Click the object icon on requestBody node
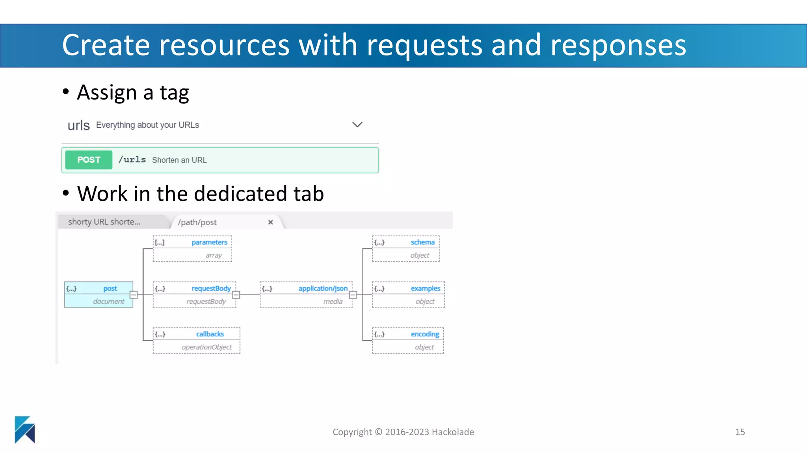Screen dimensions: 807x453 [x=160, y=289]
